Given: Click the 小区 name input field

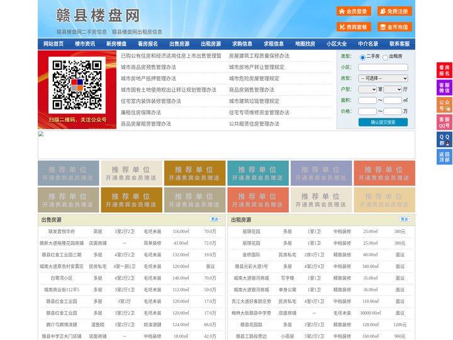Looking at the screenshot, I should pyautogui.click(x=383, y=67).
